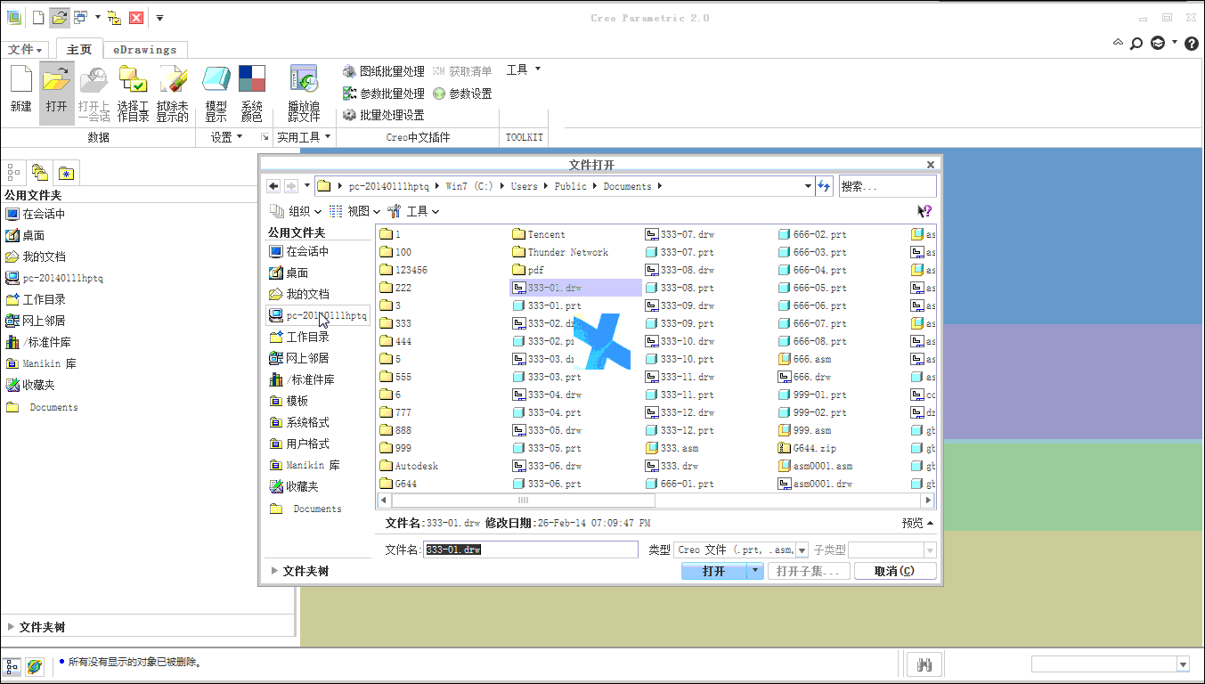The height and width of the screenshot is (684, 1205).
Task: Click the command search magnifier icon at top right
Action: pos(1136,43)
